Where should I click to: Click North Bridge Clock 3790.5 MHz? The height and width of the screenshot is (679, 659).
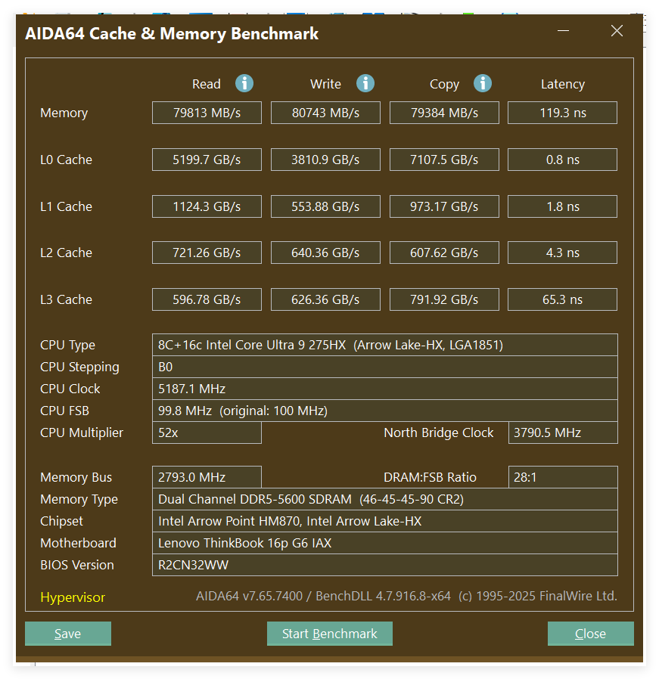pos(563,433)
